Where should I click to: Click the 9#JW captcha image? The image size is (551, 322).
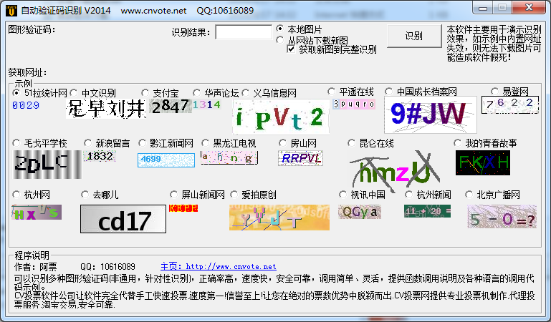pyautogui.click(x=430, y=114)
